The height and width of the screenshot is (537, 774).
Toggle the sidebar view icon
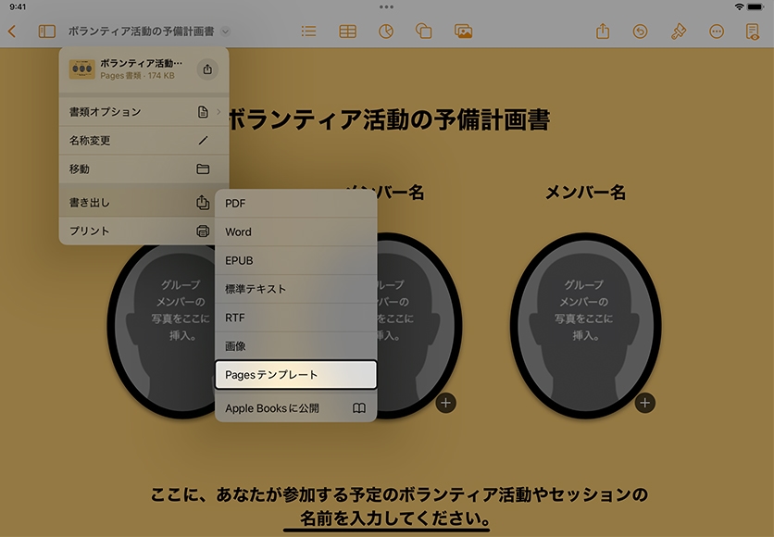pyautogui.click(x=46, y=31)
